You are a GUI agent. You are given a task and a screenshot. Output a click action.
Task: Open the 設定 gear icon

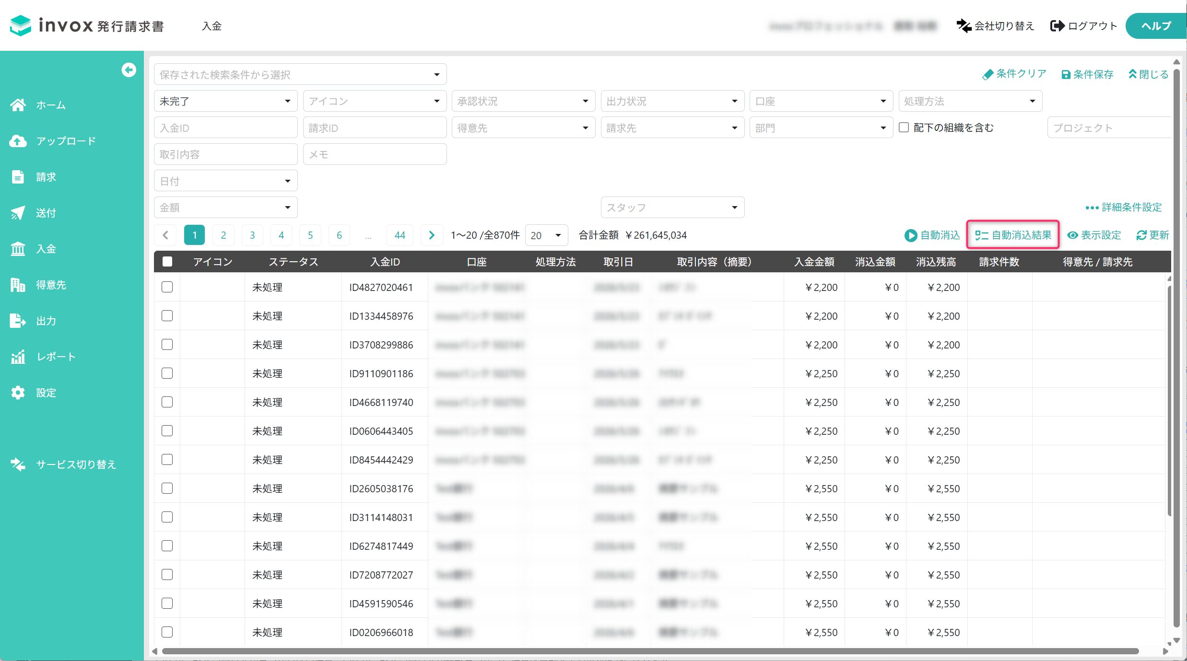(x=18, y=393)
